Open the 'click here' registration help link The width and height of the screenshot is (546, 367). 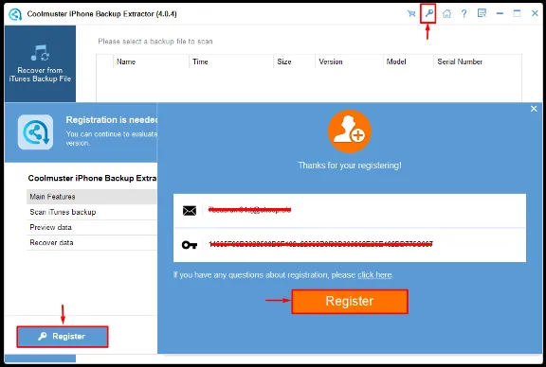click(374, 275)
